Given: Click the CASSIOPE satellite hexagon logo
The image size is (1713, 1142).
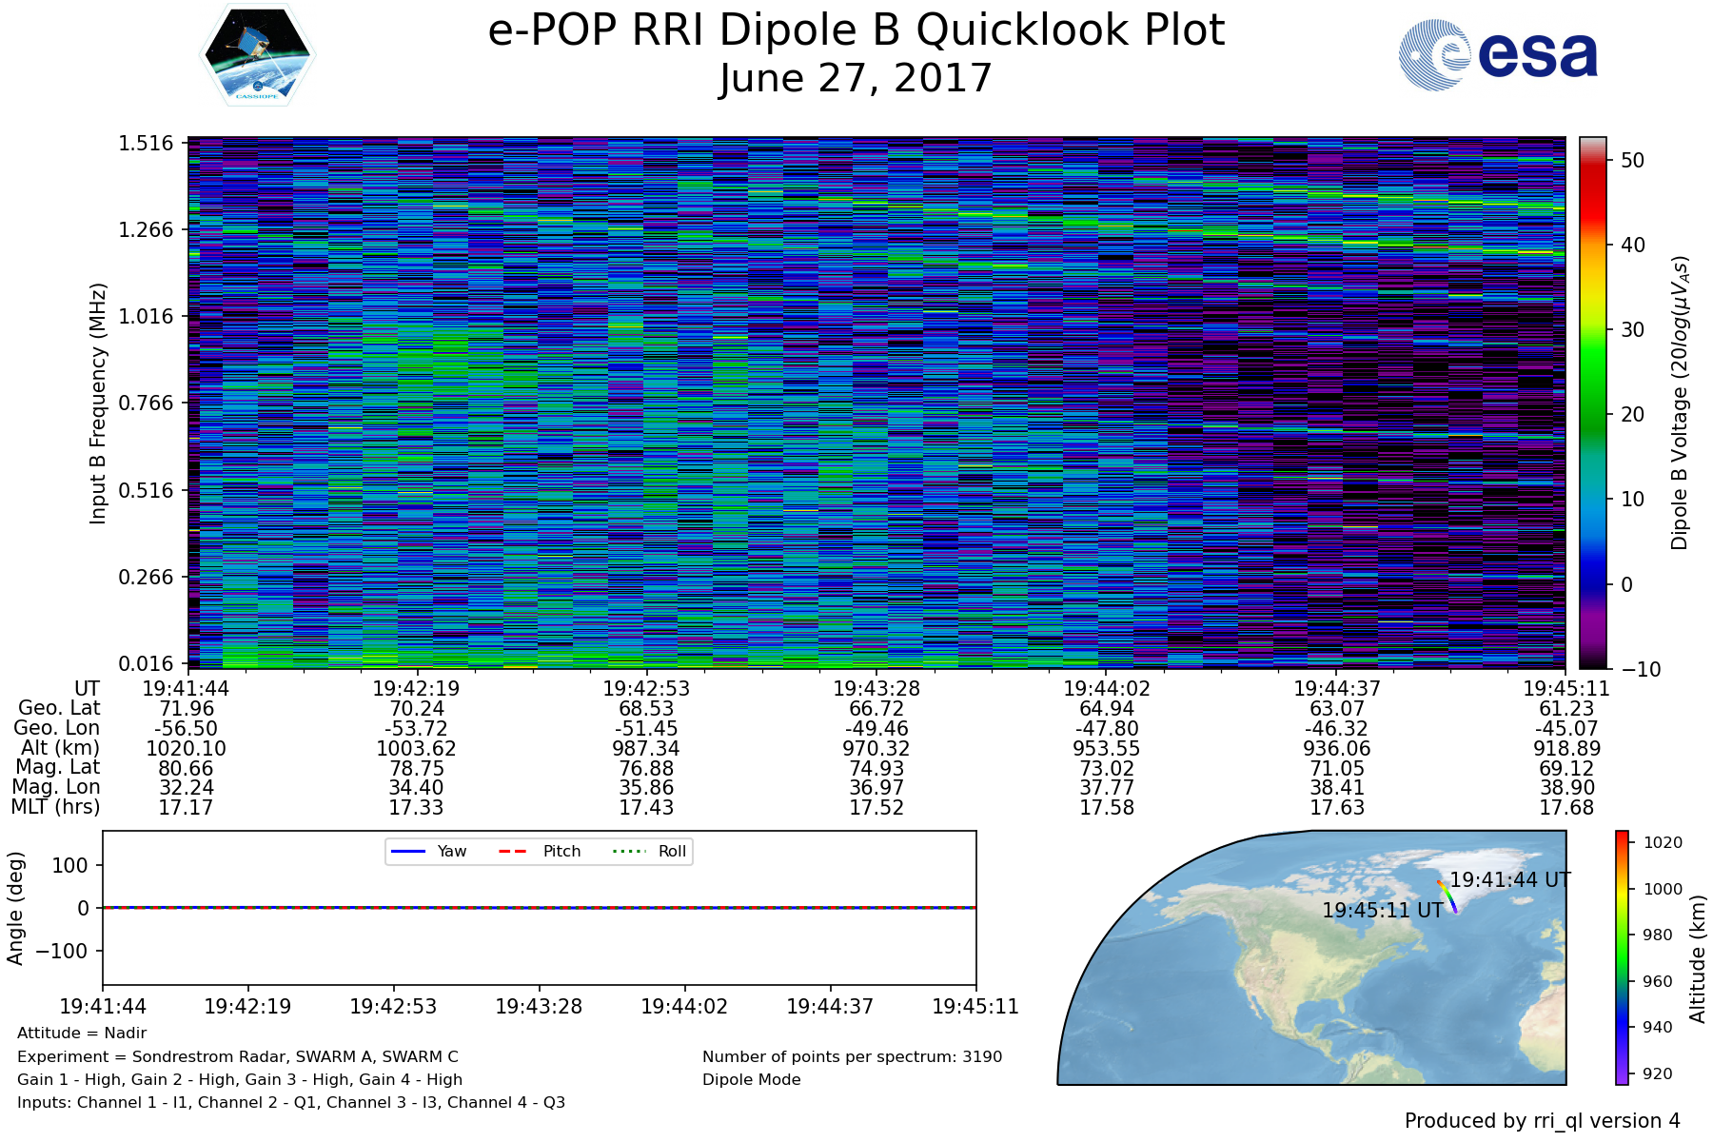Looking at the screenshot, I should [x=257, y=55].
